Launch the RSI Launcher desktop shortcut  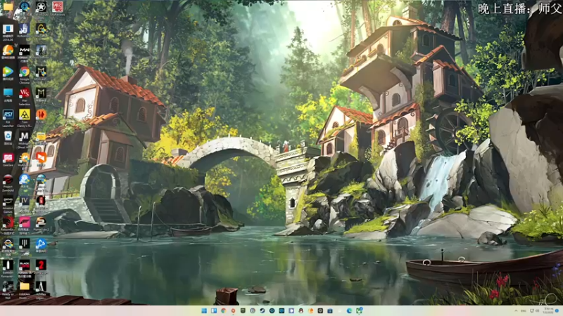click(8, 115)
